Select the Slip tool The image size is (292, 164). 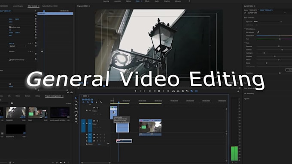(x=76, y=112)
